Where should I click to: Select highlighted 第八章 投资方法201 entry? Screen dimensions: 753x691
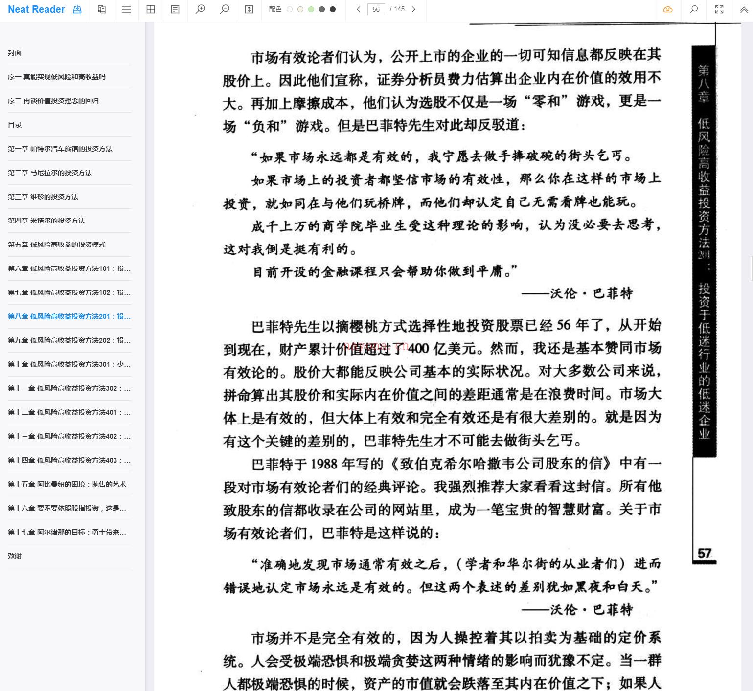(69, 316)
